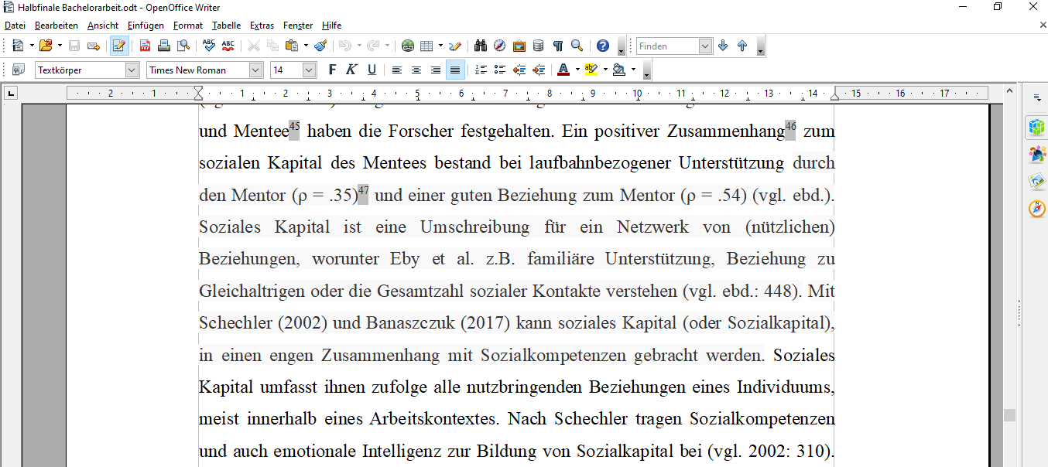Open the Einfügen menu
This screenshot has width=1048, height=467.
146,25
